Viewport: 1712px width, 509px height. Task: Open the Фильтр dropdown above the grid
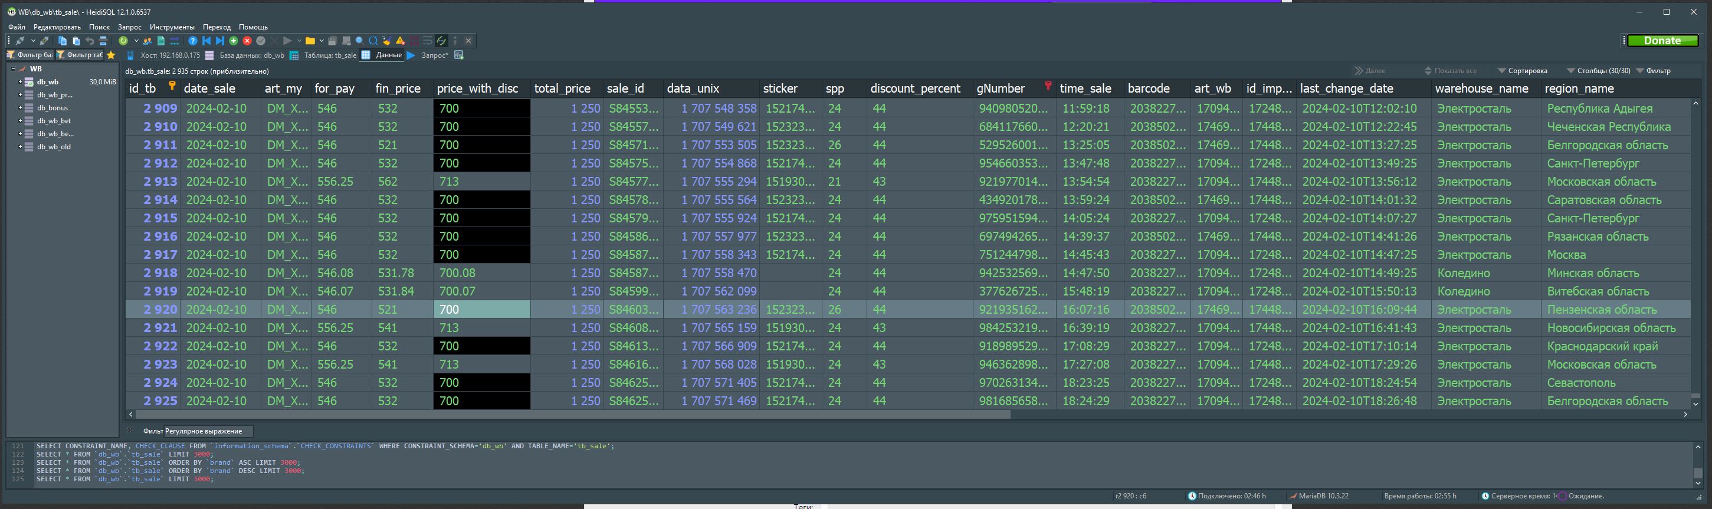1653,70
